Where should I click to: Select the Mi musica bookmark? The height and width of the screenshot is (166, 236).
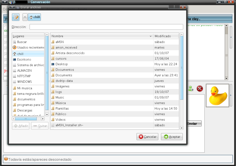click(x=28, y=88)
